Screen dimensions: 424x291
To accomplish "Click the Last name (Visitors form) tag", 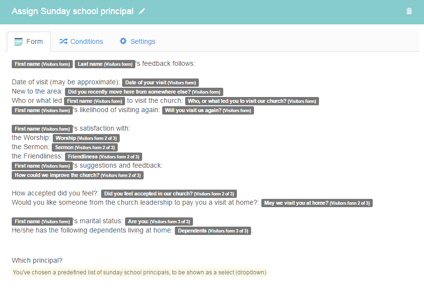I will pyautogui.click(x=105, y=64).
